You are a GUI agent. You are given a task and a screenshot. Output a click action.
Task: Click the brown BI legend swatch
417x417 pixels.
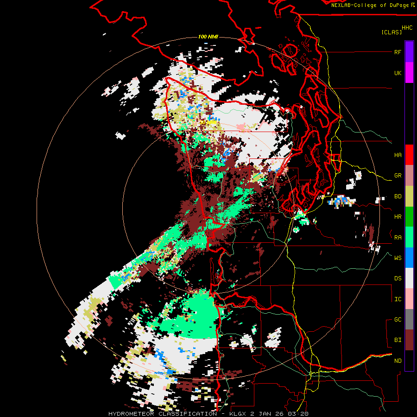(x=409, y=340)
